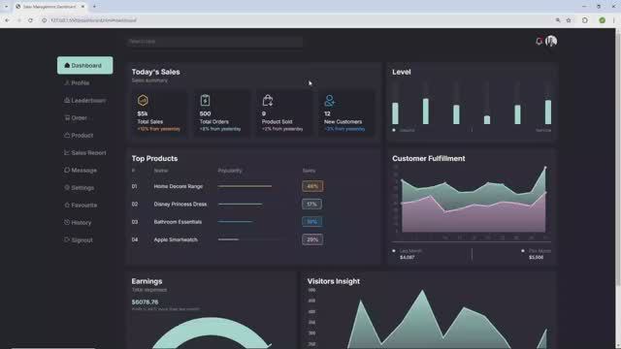The height and width of the screenshot is (349, 621).
Task: Click Disney Princess Dress sales badge
Action: coord(311,204)
